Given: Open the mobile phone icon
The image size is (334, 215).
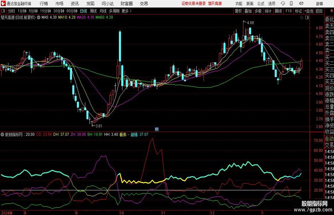Looking at the screenshot, I should click(291, 4).
